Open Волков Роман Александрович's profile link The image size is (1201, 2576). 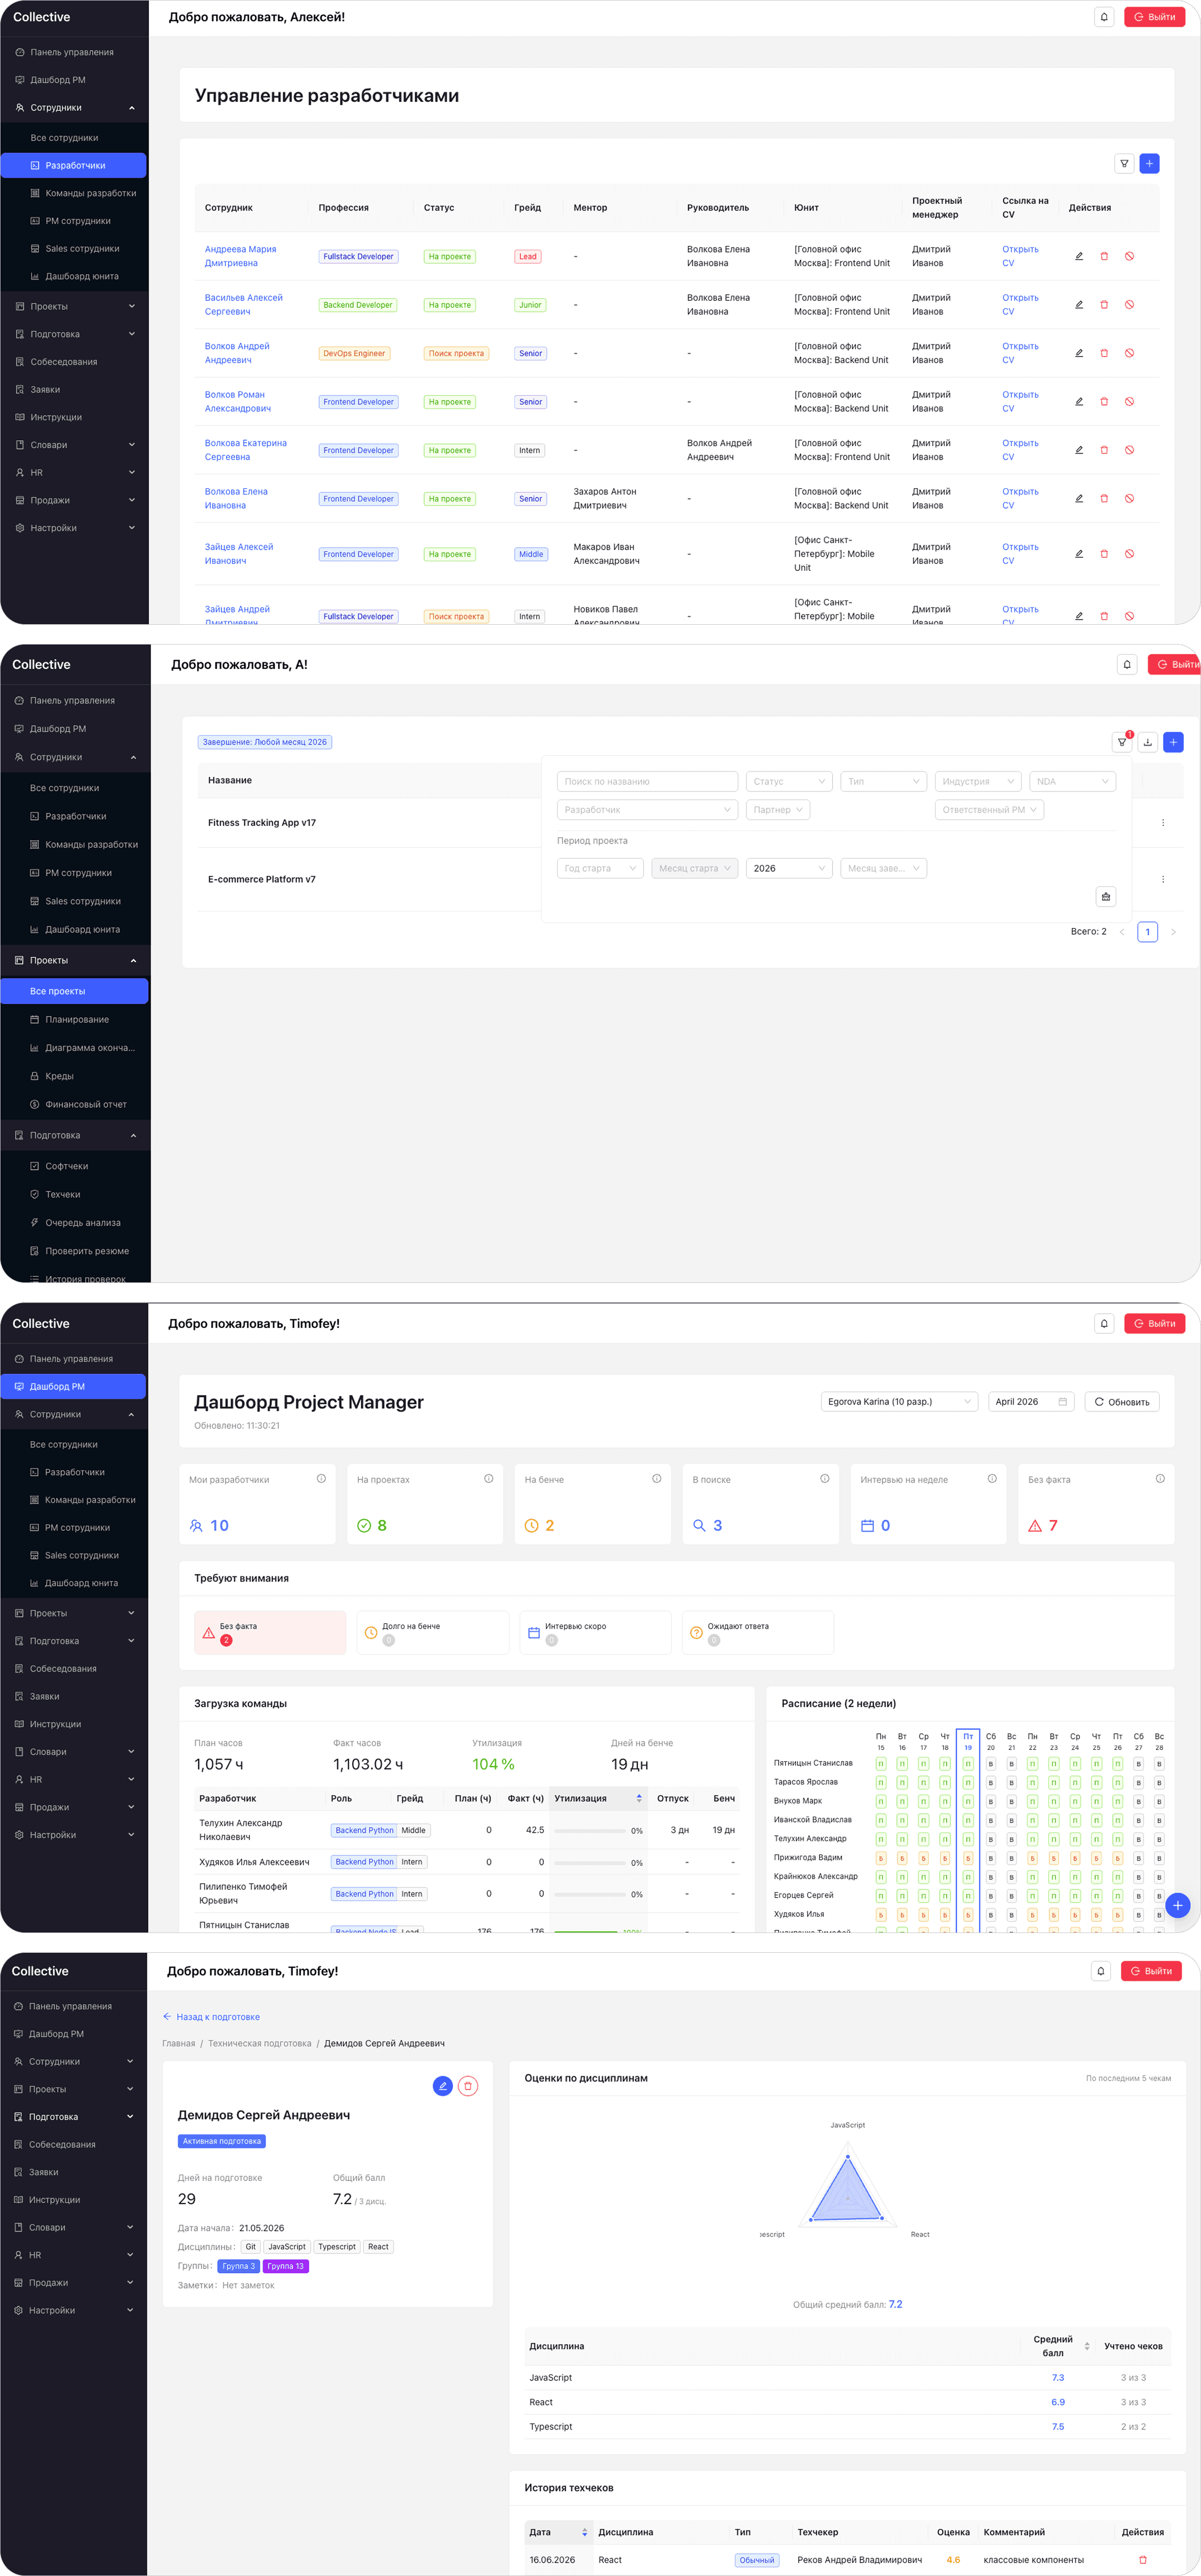pos(238,401)
